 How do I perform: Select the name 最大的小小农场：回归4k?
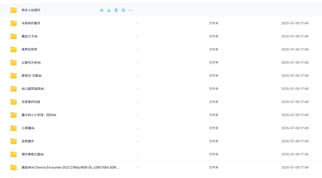(39, 115)
